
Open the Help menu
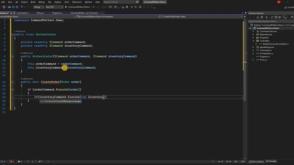tap(98, 2)
